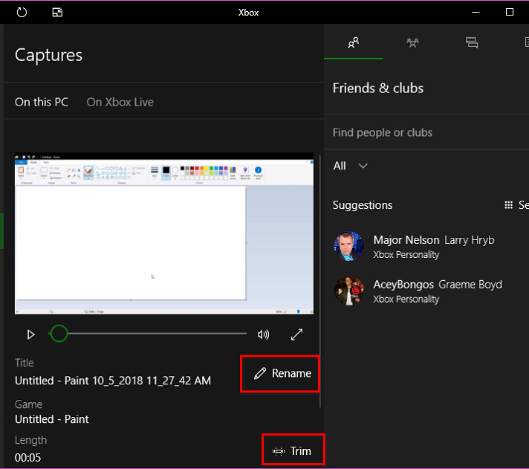Switch to On Xbox Live tab
The image size is (529, 469).
coord(120,102)
